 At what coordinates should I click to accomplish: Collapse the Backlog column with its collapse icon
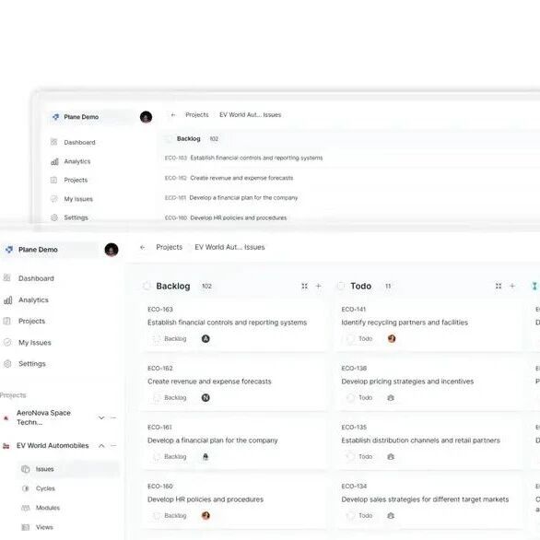304,286
